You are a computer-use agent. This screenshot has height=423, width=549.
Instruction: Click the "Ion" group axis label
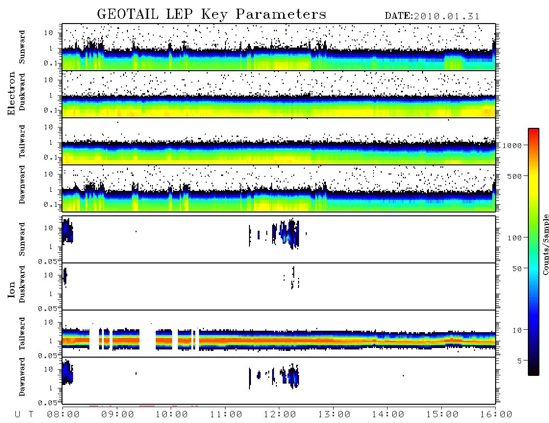click(x=12, y=290)
